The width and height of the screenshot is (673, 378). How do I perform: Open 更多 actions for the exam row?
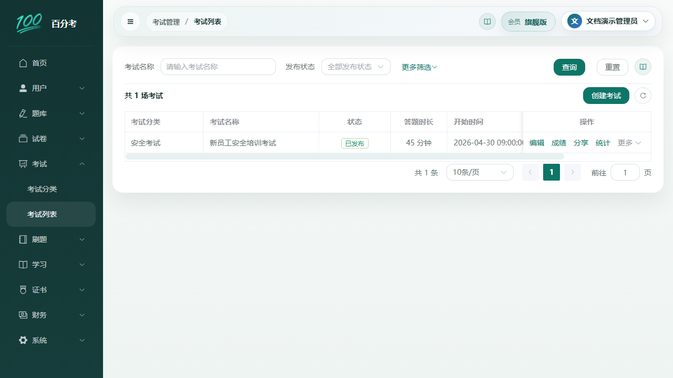pos(629,143)
